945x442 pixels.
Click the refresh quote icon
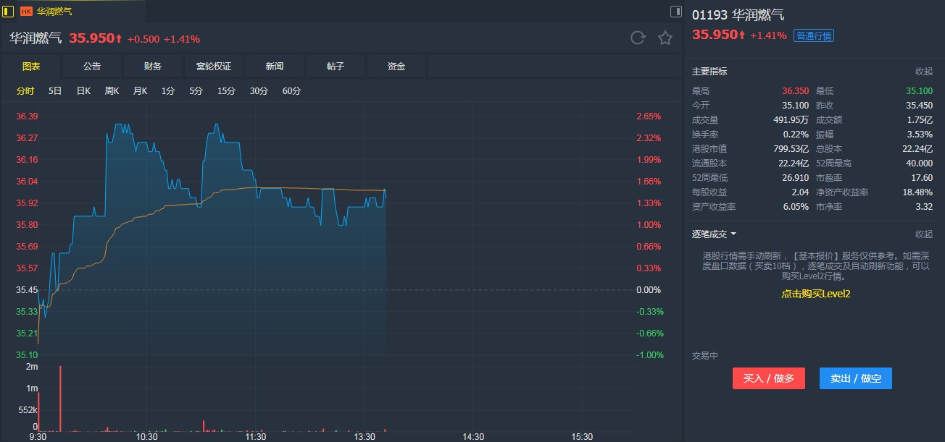pyautogui.click(x=638, y=38)
